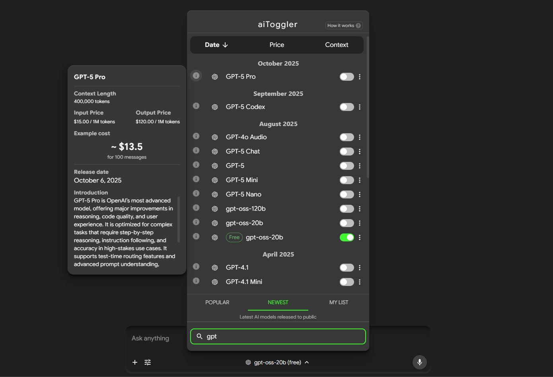The width and height of the screenshot is (553, 377).
Task: Expand the gpt-oss-20b (free) model selector
Action: click(277, 362)
